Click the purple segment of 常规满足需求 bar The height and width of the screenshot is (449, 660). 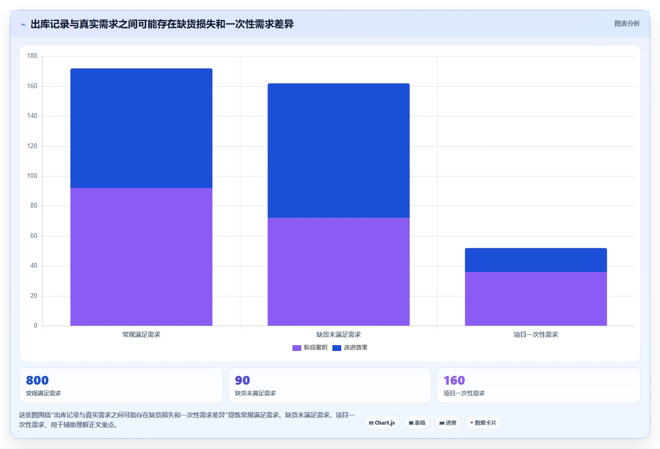(141, 257)
